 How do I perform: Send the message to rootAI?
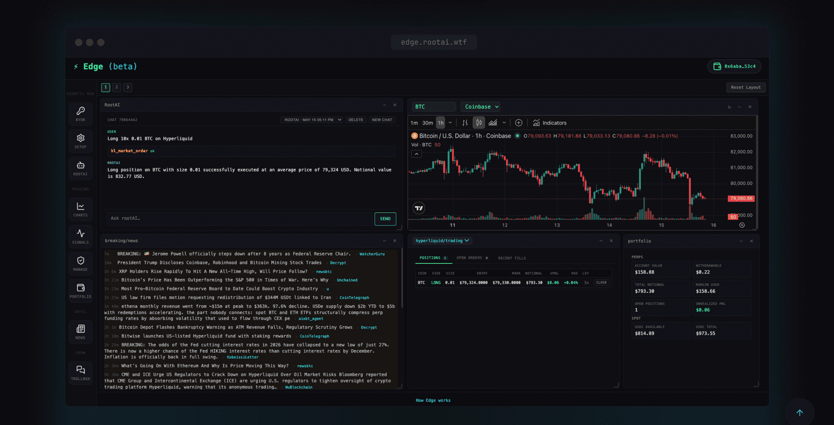tap(385, 219)
